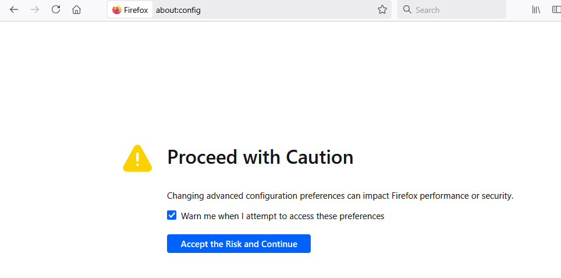Click the forward navigation arrow
Viewport: 561px width, 278px height.
click(x=35, y=10)
